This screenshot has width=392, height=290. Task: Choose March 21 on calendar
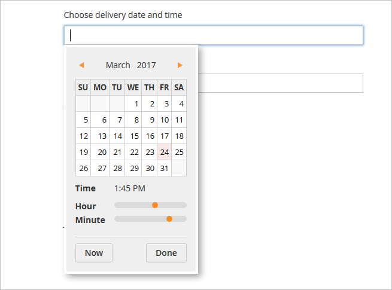(x=117, y=152)
